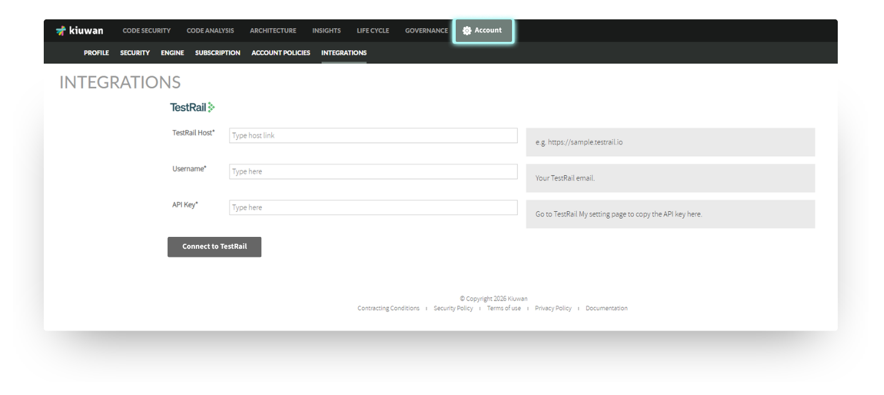884x395 pixels.
Task: Click the TestRail Host input field
Action: (x=373, y=135)
